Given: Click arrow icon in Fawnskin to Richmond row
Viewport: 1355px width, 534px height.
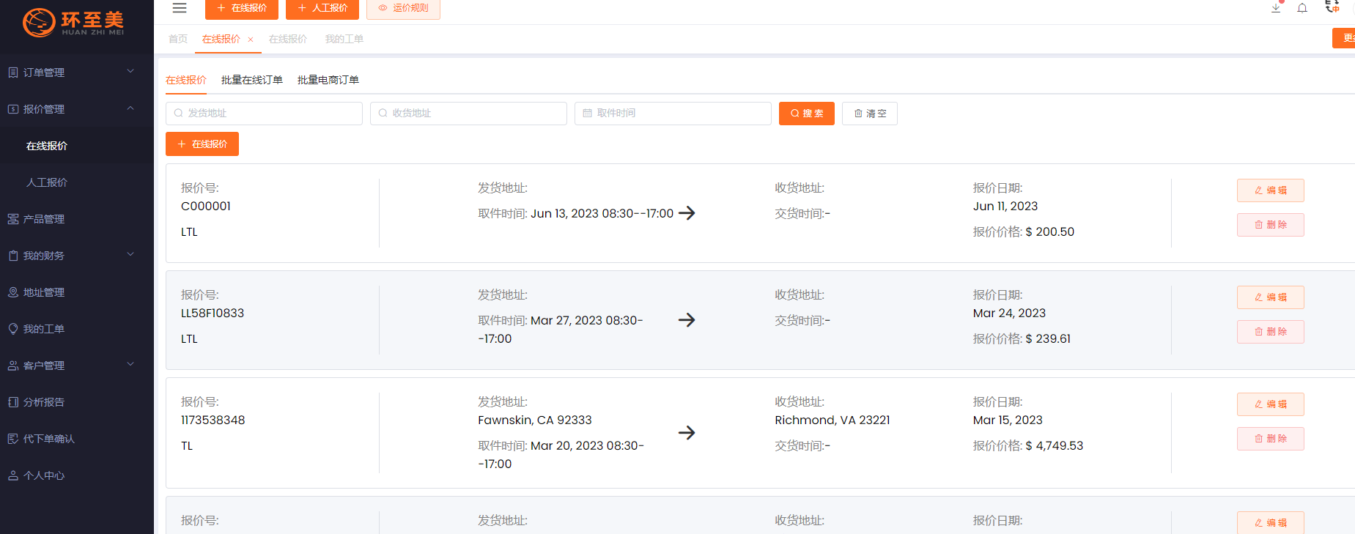Looking at the screenshot, I should [x=687, y=433].
